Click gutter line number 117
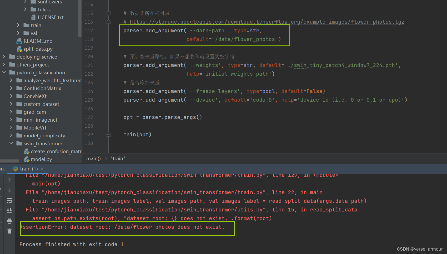Image resolution: width=447 pixels, height=254 pixels. tap(89, 30)
